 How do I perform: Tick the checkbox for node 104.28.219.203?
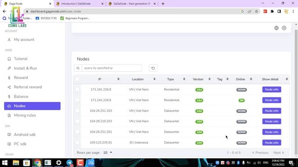tap(77, 121)
